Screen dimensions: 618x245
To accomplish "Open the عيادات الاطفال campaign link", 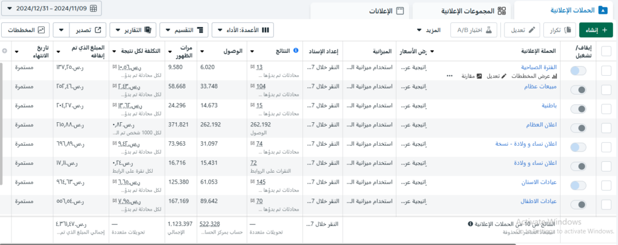I will [539, 201].
